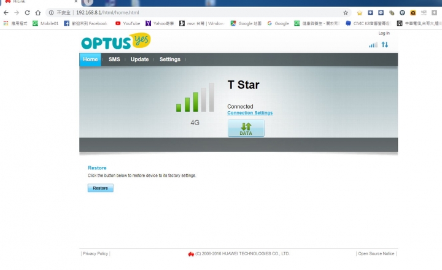442x270 pixels.
Task: Open the SMS navigation tab
Action: pyautogui.click(x=114, y=60)
